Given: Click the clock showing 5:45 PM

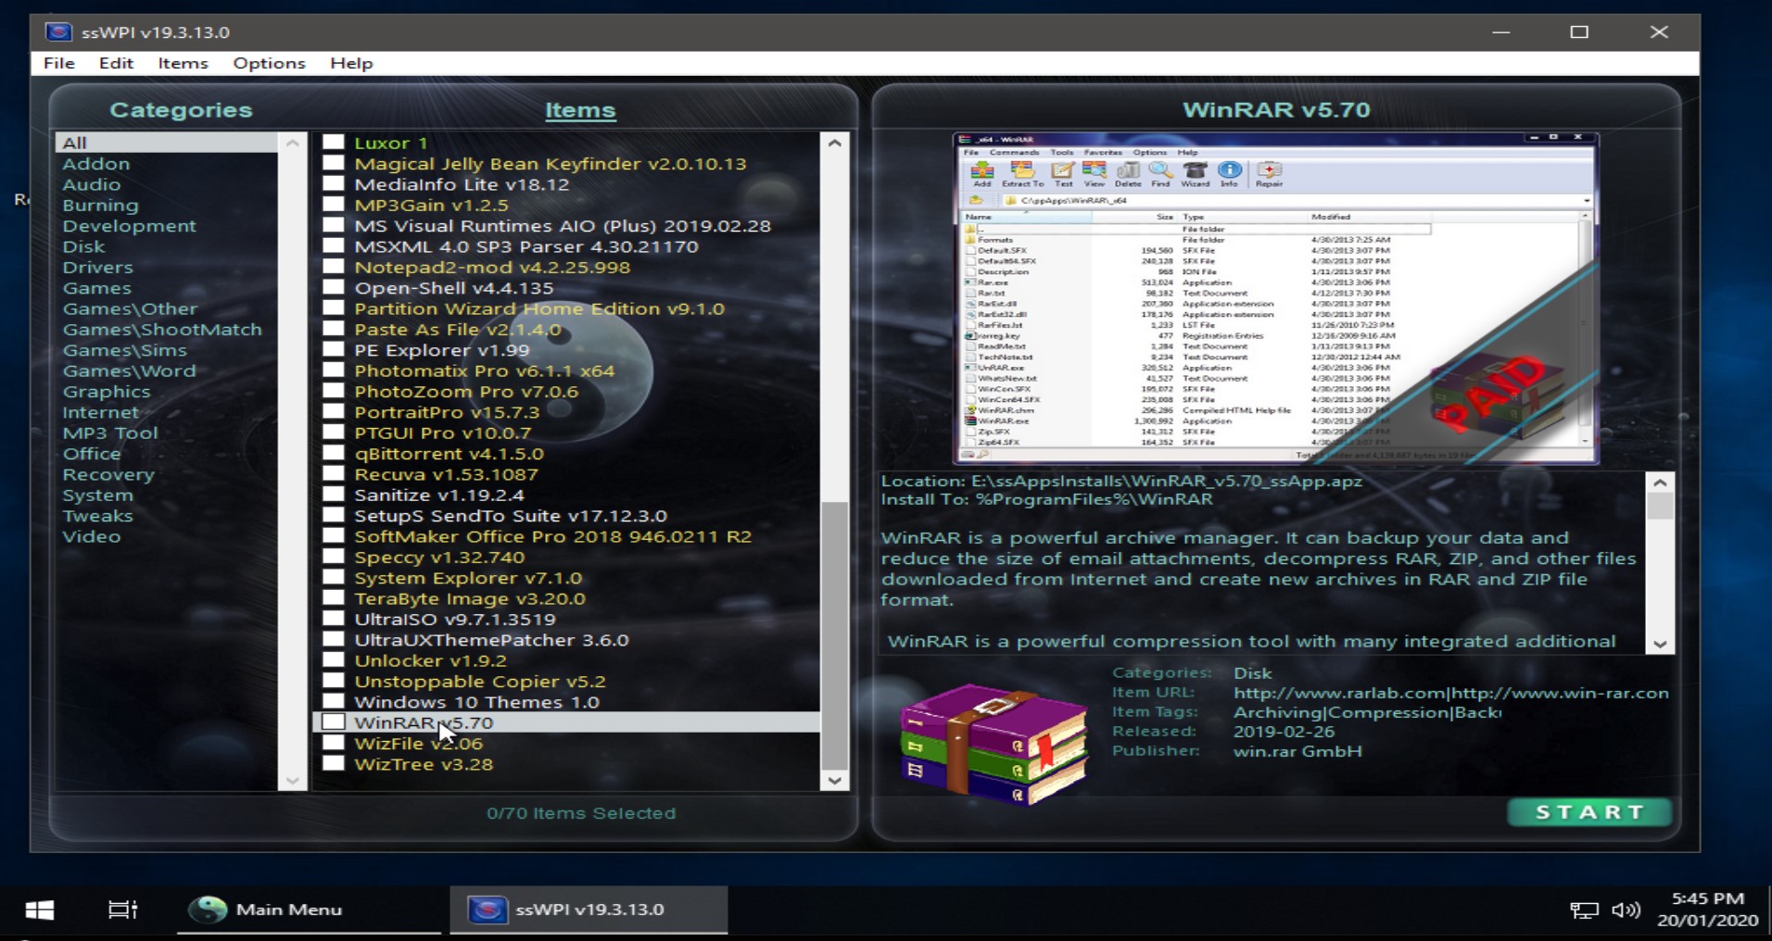Looking at the screenshot, I should click(x=1707, y=898).
